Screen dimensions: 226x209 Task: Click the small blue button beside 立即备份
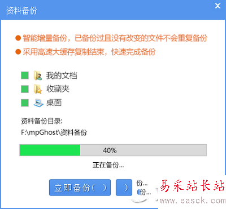(x=124, y=188)
